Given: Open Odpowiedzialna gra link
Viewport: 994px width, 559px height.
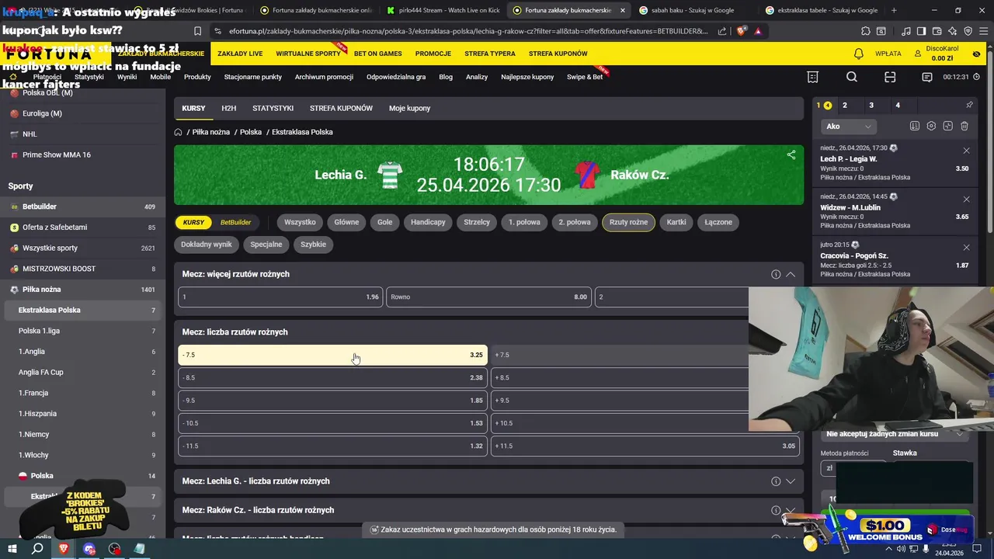Looking at the screenshot, I should coord(396,77).
